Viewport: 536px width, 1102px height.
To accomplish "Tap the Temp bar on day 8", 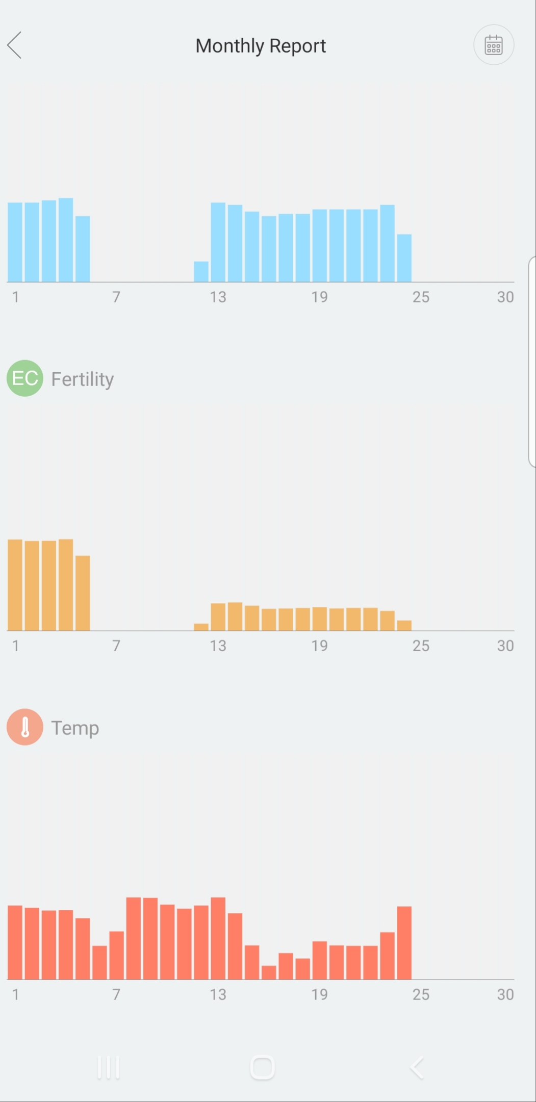I will tap(134, 938).
